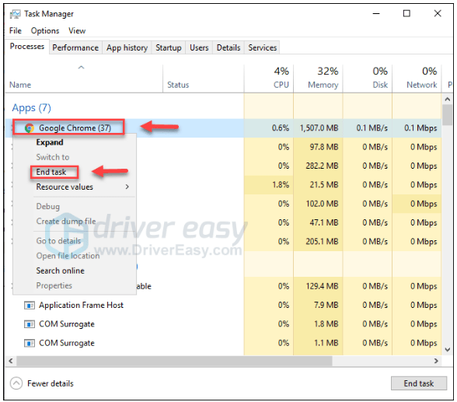Open the Services tab

(x=263, y=47)
